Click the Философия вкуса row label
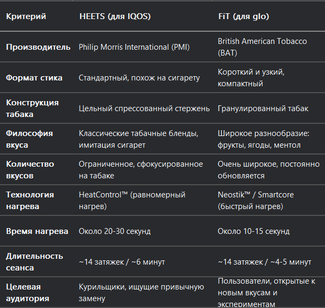Viewport: 325px width, 308px height. coord(30,139)
